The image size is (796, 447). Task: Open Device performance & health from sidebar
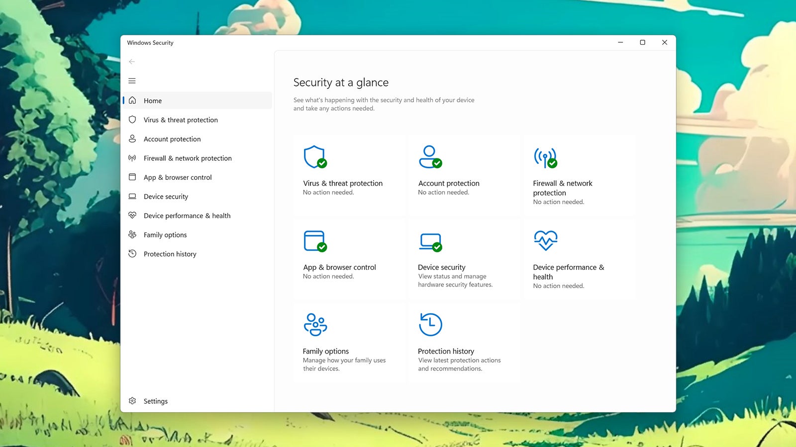tap(187, 216)
